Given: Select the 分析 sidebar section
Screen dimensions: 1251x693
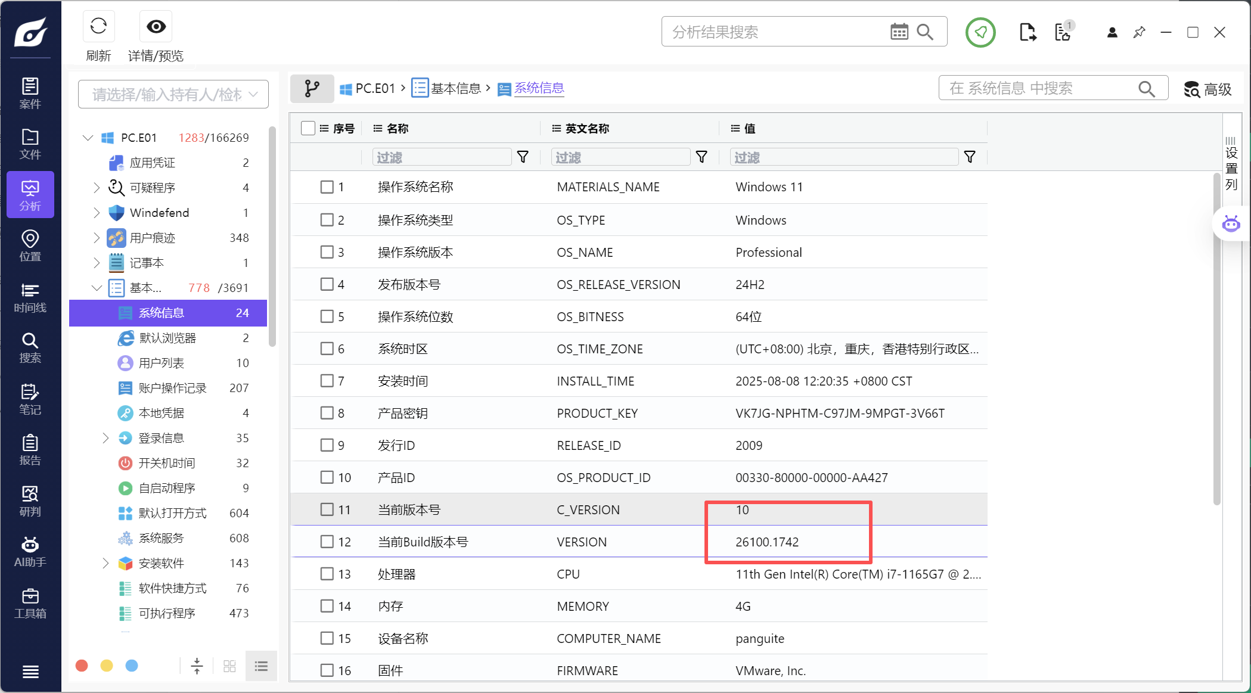Looking at the screenshot, I should coord(30,195).
